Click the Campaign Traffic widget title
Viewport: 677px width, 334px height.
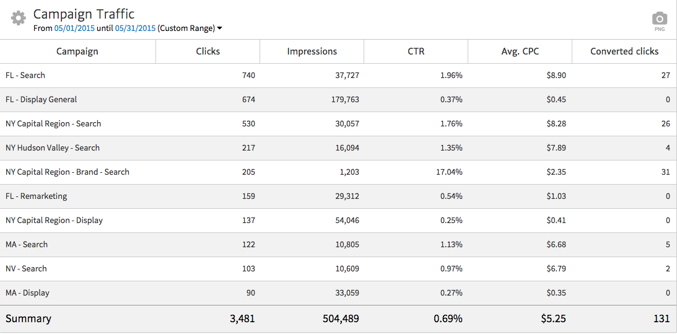click(84, 14)
